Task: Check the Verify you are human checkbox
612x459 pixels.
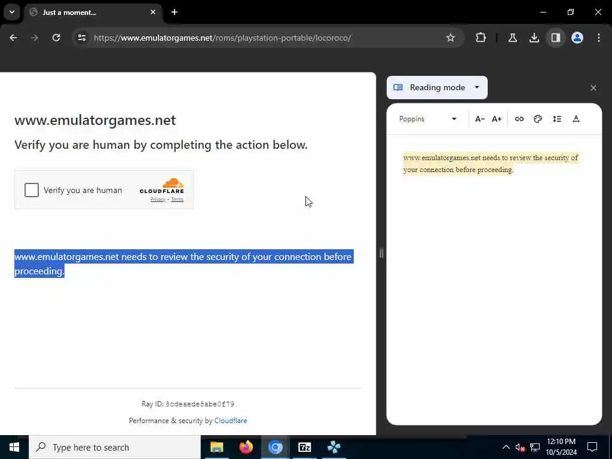Action: click(x=32, y=190)
